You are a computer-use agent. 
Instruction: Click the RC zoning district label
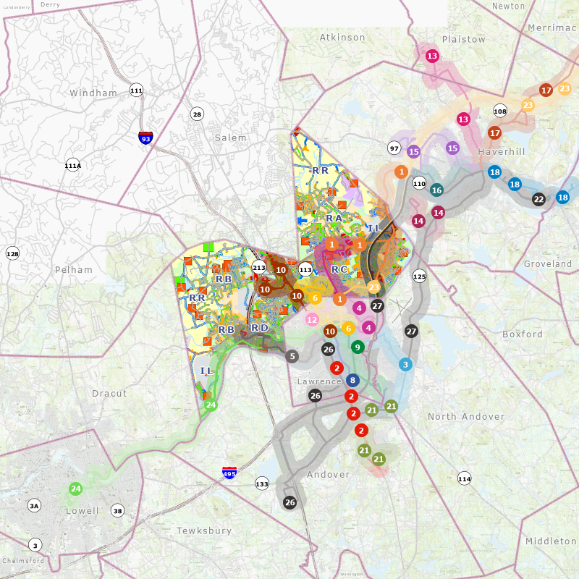click(x=339, y=269)
